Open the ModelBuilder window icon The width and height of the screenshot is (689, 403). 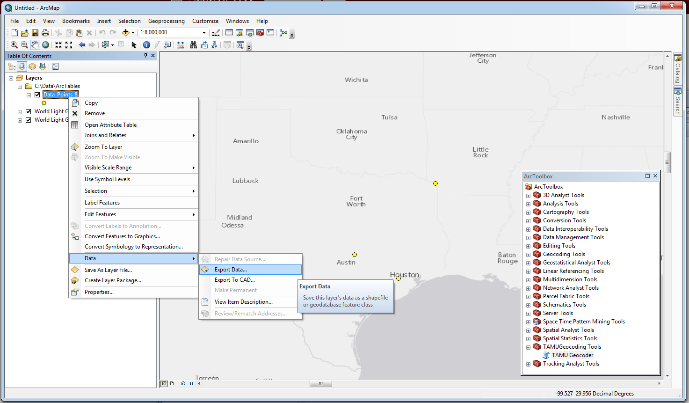click(x=283, y=33)
